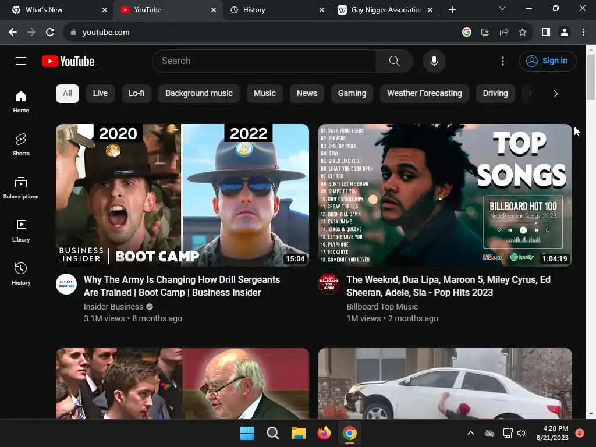The image size is (596, 447).
Task: Select the Driving filter chip
Action: (495, 94)
